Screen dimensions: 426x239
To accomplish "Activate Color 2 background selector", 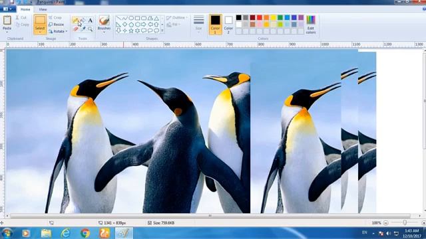I will [228, 25].
